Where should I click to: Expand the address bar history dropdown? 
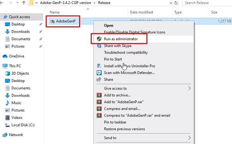[171, 3]
